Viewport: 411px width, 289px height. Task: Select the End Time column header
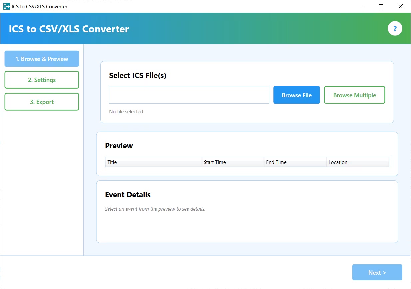(x=295, y=162)
